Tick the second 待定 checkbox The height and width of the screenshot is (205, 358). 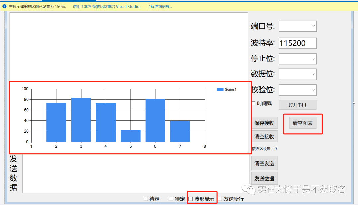tap(171, 199)
